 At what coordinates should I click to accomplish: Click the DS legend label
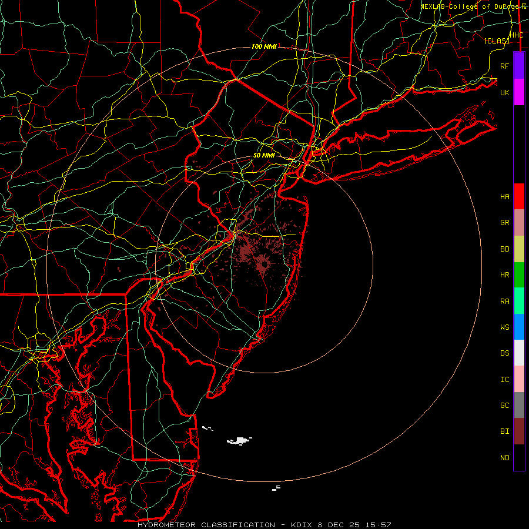click(x=504, y=353)
